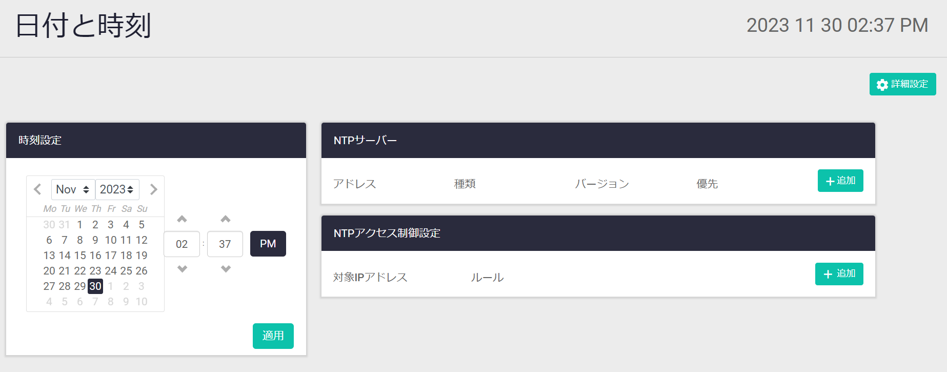Image resolution: width=947 pixels, height=372 pixels.
Task: Decrease the hour with down arrow
Action: 182,269
